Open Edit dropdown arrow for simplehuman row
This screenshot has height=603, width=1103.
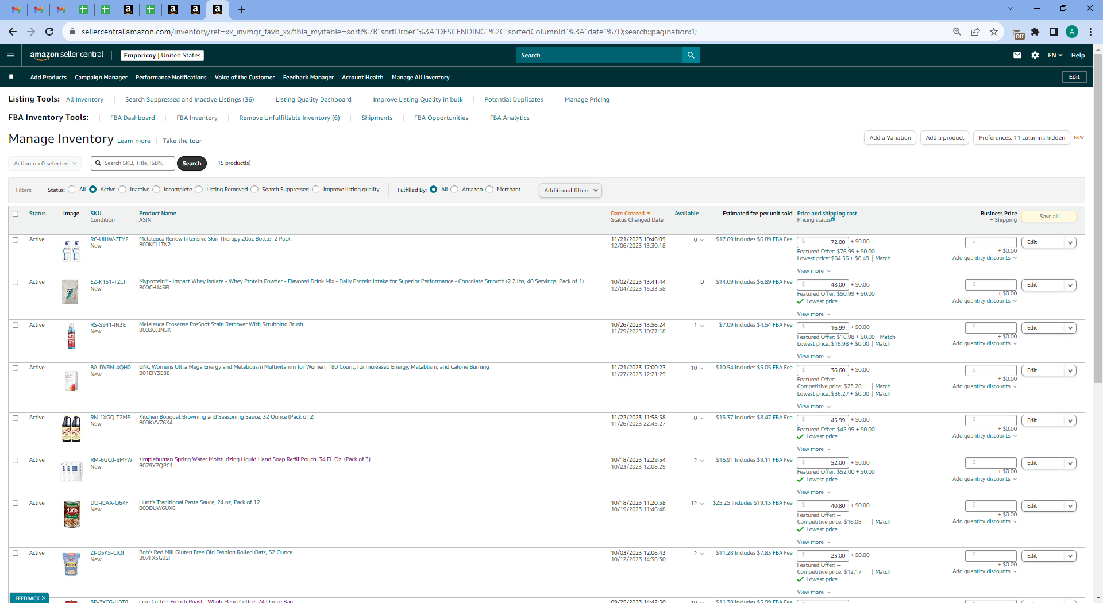click(x=1070, y=463)
